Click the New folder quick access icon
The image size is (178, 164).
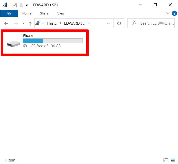pyautogui.click(x=21, y=5)
